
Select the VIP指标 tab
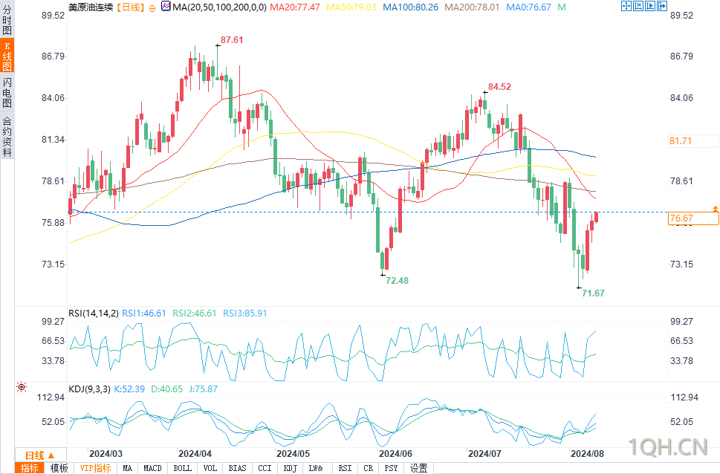tap(96, 468)
